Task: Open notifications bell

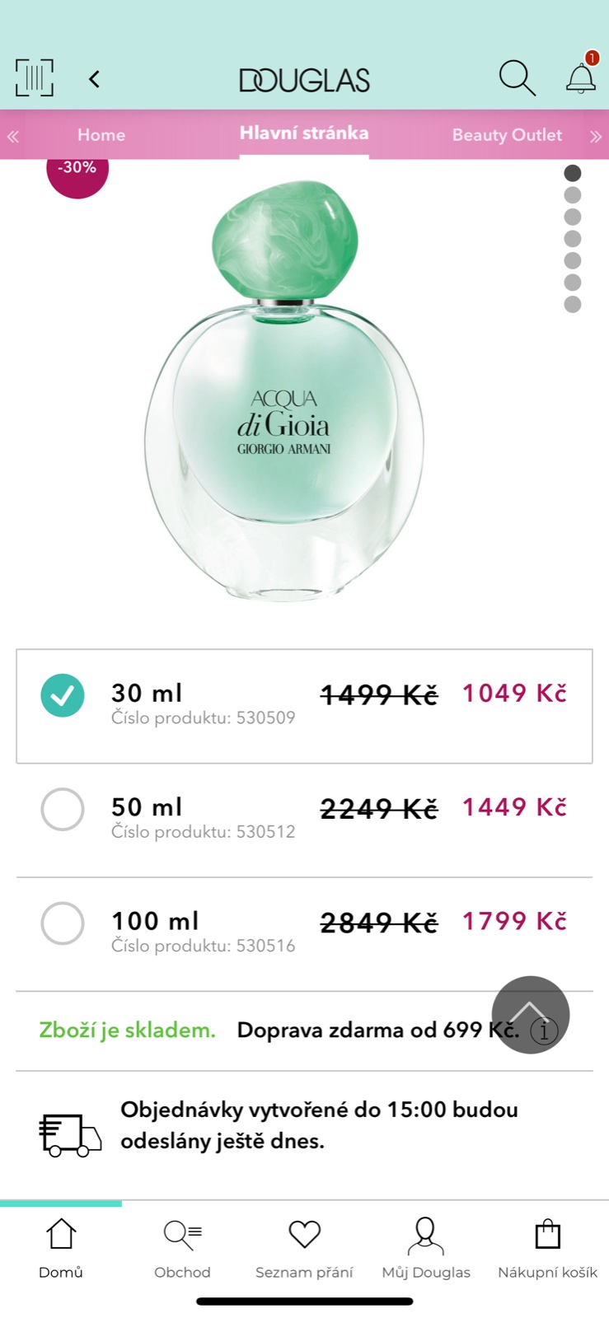Action: (581, 77)
